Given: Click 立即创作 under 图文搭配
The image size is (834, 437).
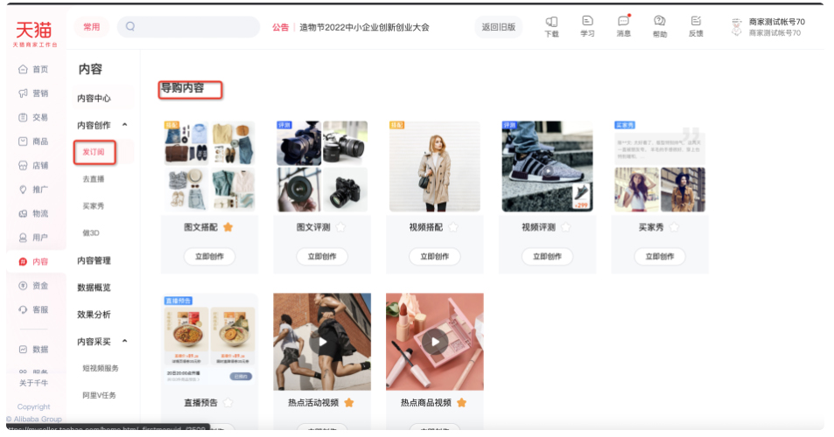Looking at the screenshot, I should point(209,256).
